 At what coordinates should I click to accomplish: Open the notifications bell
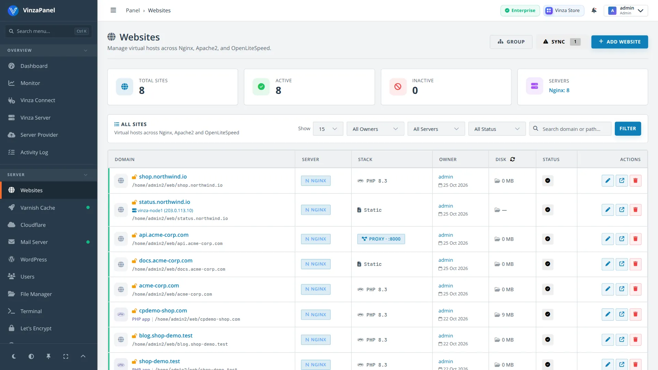pyautogui.click(x=594, y=10)
